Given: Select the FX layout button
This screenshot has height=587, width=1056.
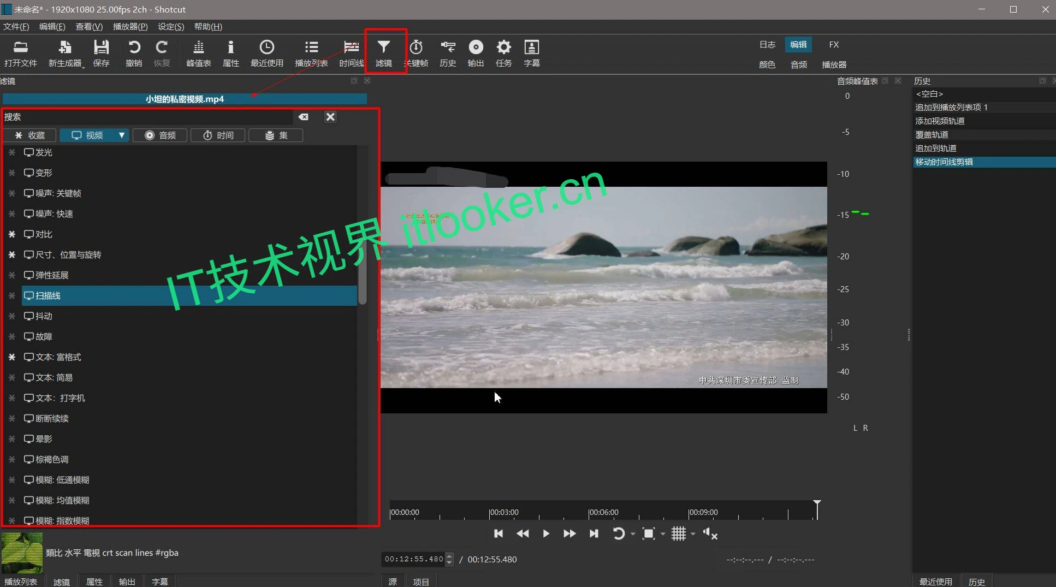Looking at the screenshot, I should click(x=834, y=44).
